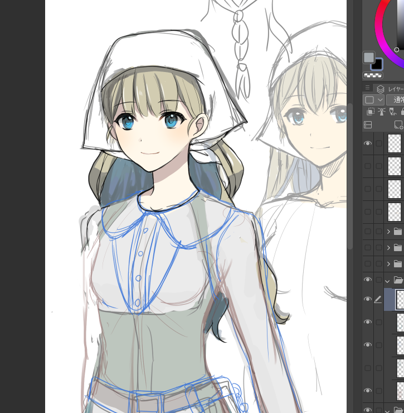
Task: Expand the first collapsed layer folder
Action: point(388,232)
